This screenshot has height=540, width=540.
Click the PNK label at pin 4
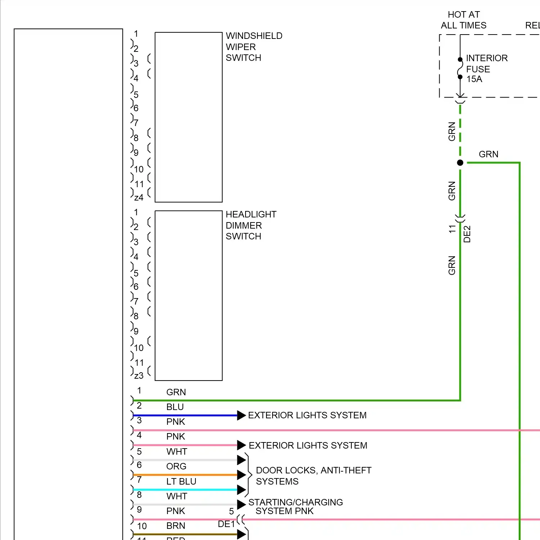176,437
